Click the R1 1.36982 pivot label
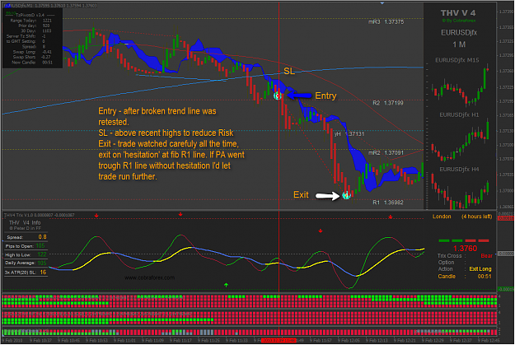This screenshot has height=345, width=515. (388, 203)
